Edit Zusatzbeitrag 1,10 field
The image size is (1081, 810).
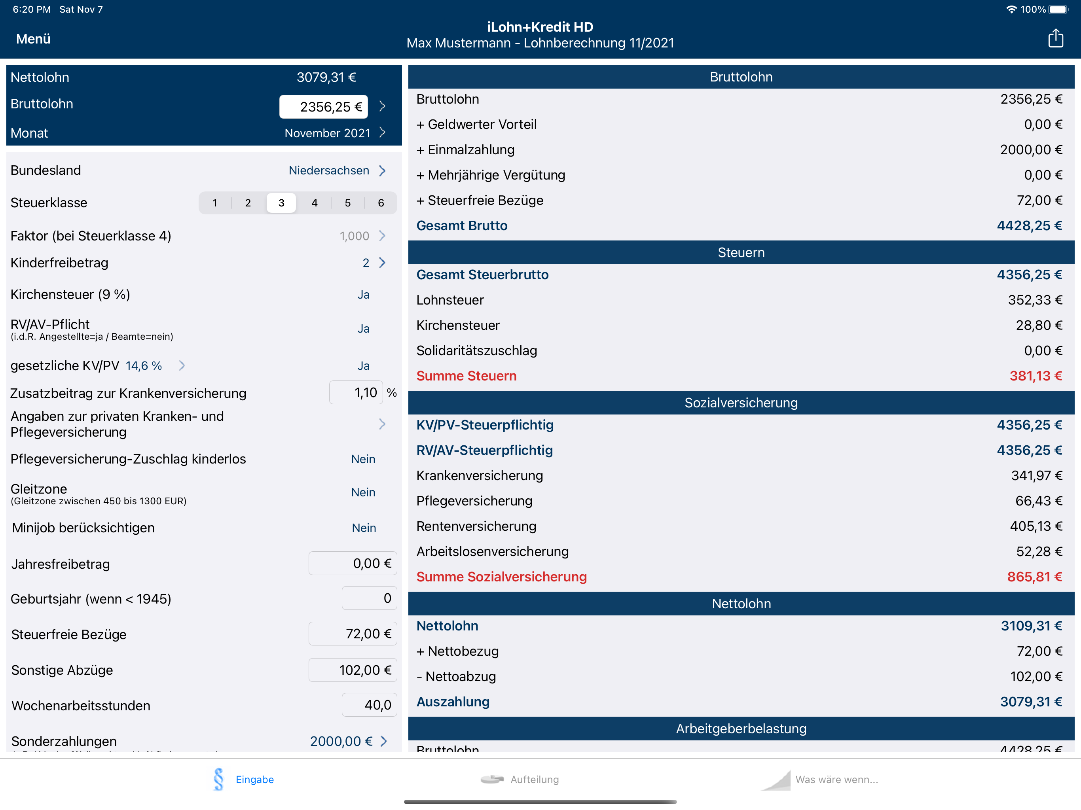click(x=356, y=393)
